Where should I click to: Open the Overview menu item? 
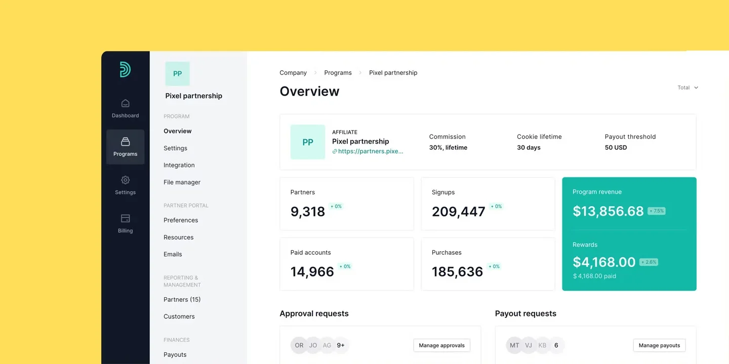[x=177, y=131]
